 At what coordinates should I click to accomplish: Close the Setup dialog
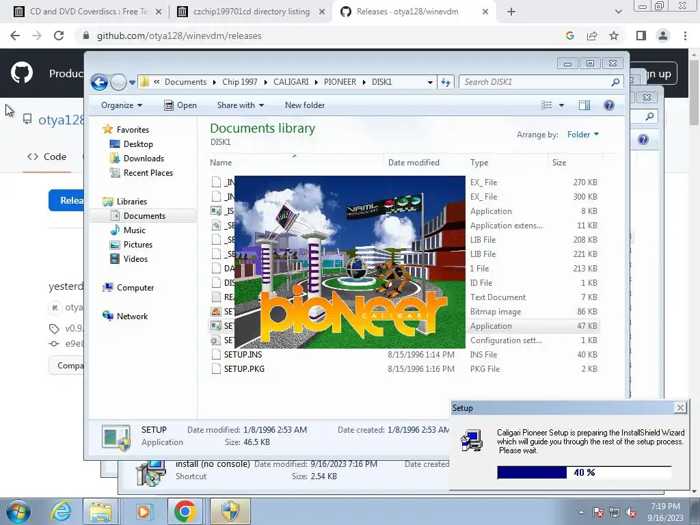coord(680,408)
